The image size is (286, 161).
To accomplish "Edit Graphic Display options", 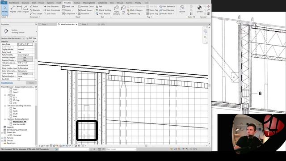I will pyautogui.click(x=25, y=60).
